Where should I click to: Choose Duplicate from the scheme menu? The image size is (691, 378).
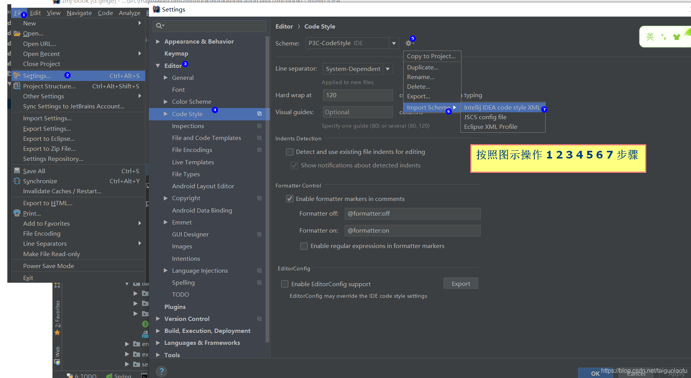coord(422,67)
